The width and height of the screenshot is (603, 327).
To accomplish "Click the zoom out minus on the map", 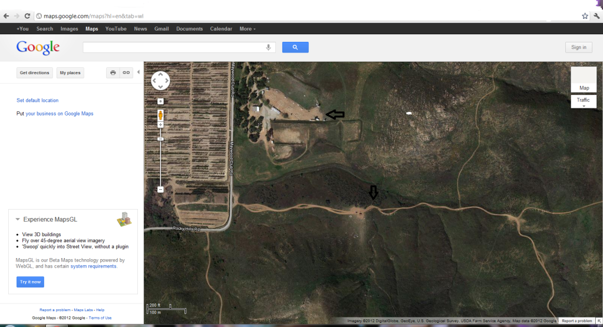I will pos(160,189).
